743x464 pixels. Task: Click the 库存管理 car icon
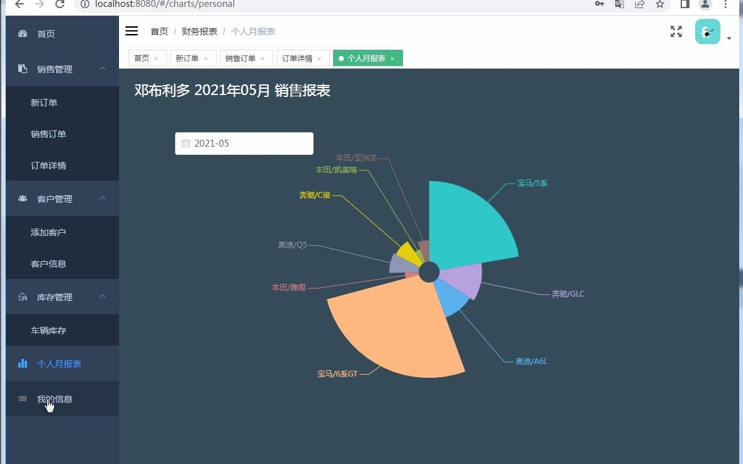click(22, 297)
